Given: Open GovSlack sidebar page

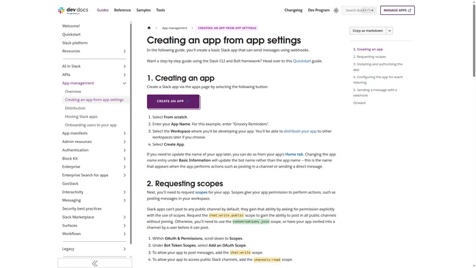Looking at the screenshot, I should [x=70, y=183].
